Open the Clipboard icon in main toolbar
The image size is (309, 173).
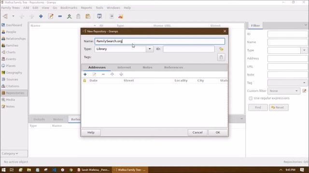coord(78,16)
